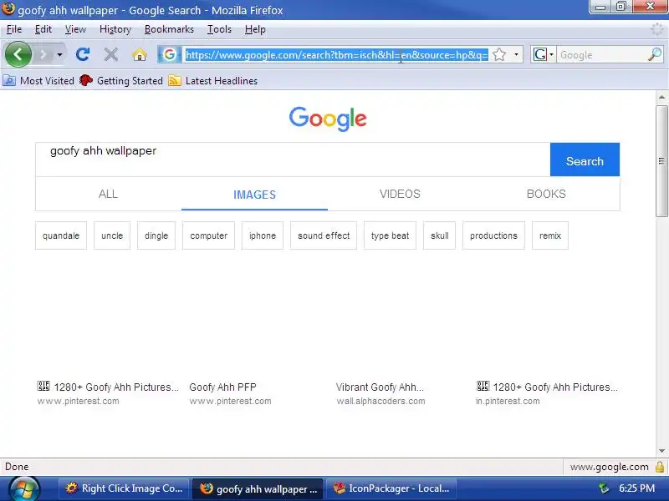Select the quandale filter chip

pos(61,235)
